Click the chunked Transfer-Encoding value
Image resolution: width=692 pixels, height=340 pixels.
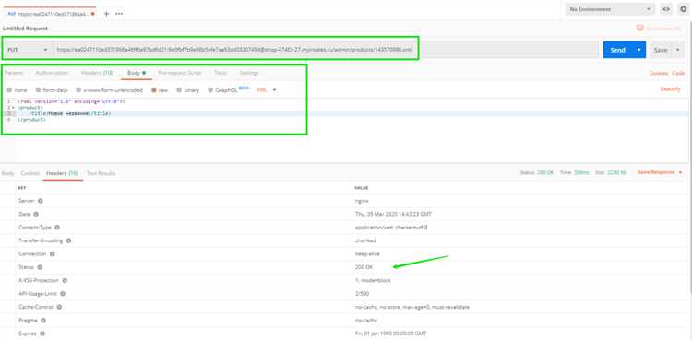[x=365, y=240]
